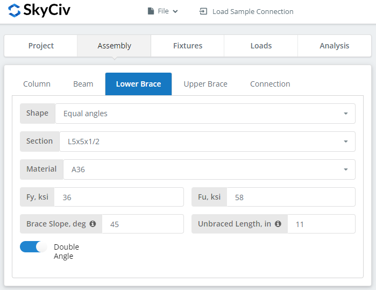Screen dimensions: 376x290
Task: Switch to the Fixtures tab
Action: [x=188, y=46]
